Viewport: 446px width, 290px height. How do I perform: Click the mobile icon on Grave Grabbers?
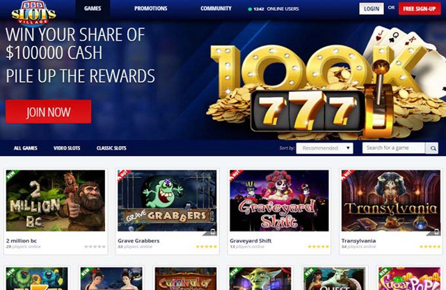[x=213, y=232]
